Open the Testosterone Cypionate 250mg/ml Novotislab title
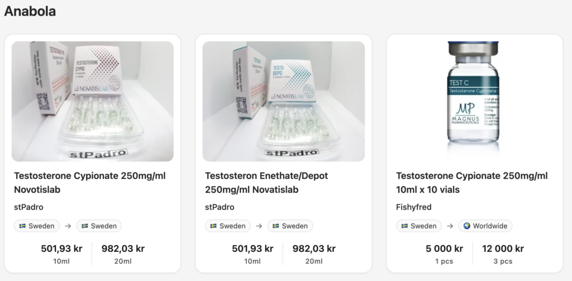This screenshot has height=281, width=572. point(89,183)
